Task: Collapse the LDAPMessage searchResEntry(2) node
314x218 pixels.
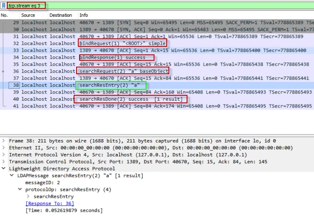Action: pyautogui.click(x=12, y=175)
